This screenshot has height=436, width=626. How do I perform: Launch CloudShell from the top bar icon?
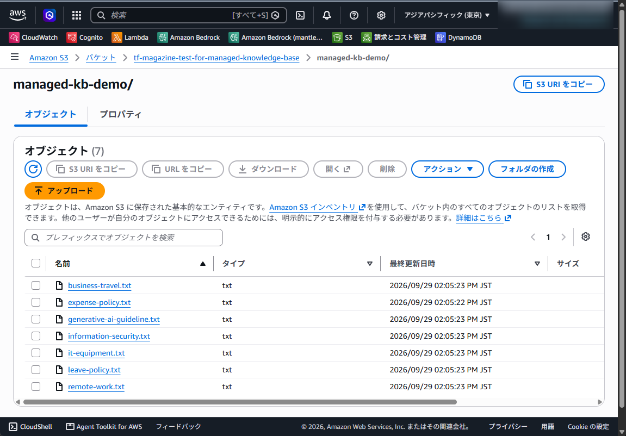[300, 15]
